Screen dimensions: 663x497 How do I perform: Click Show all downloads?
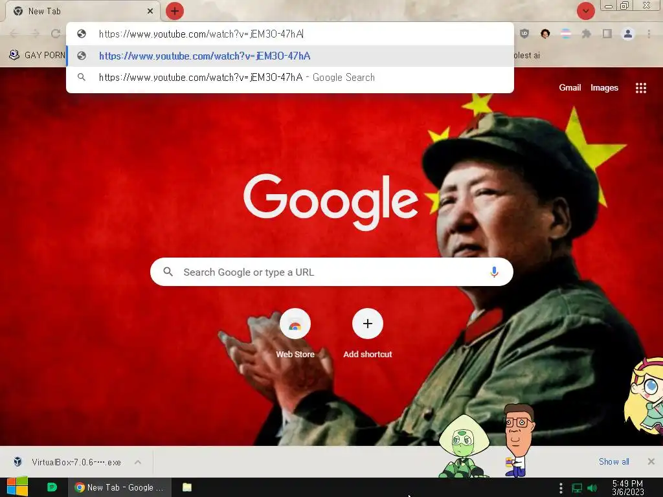[614, 461]
